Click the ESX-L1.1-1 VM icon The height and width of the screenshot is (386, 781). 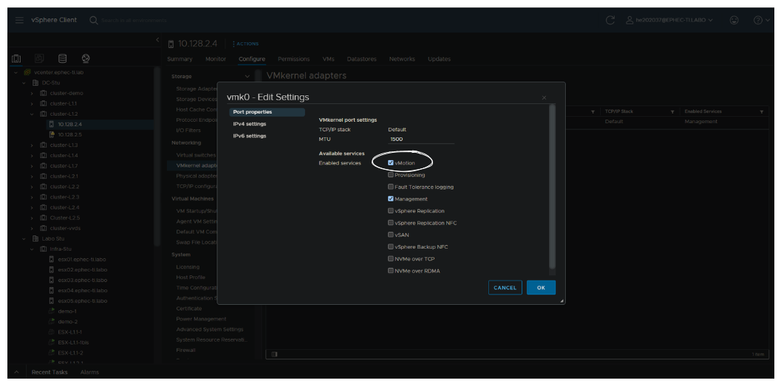tap(51, 332)
